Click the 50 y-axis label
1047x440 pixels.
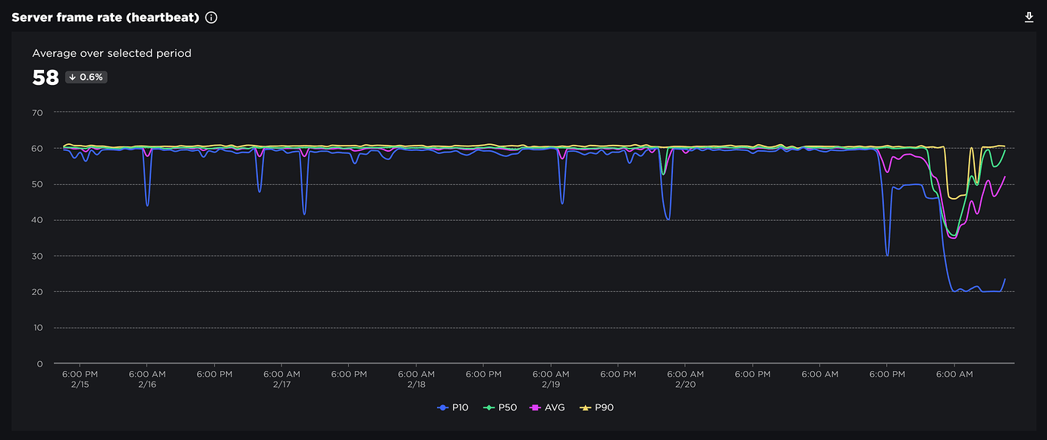pyautogui.click(x=37, y=184)
